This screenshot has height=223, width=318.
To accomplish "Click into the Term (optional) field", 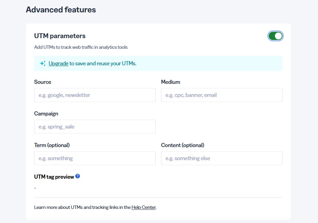I will [x=95, y=158].
